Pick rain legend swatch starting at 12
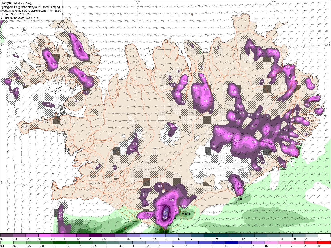Viewport: 331px width, 248px height. tap(245, 243)
